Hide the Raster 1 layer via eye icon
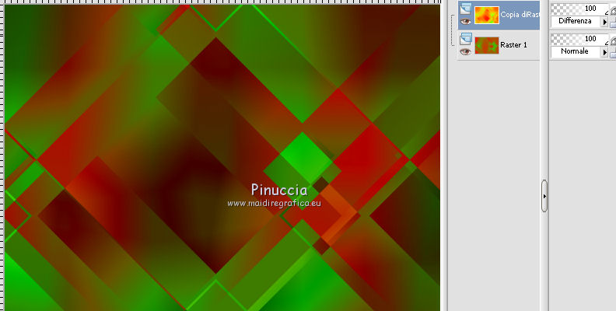 pos(466,51)
